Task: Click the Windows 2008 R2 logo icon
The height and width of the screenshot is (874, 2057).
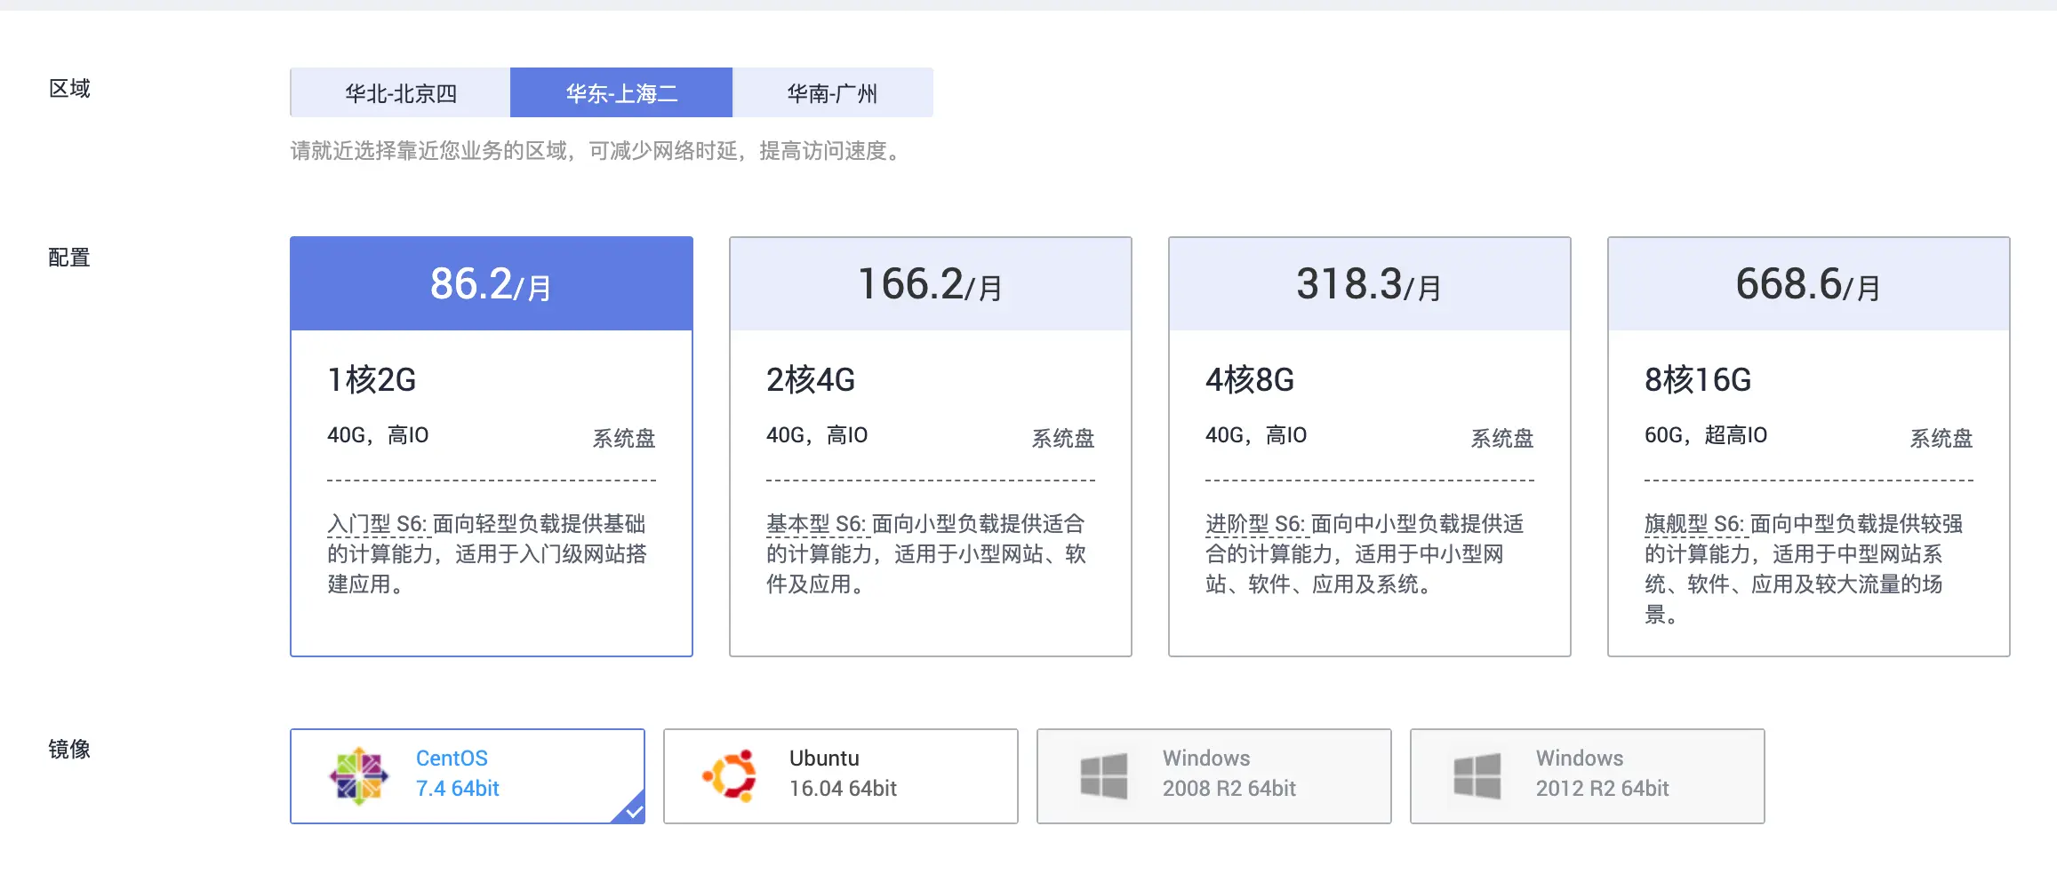Action: [1105, 775]
